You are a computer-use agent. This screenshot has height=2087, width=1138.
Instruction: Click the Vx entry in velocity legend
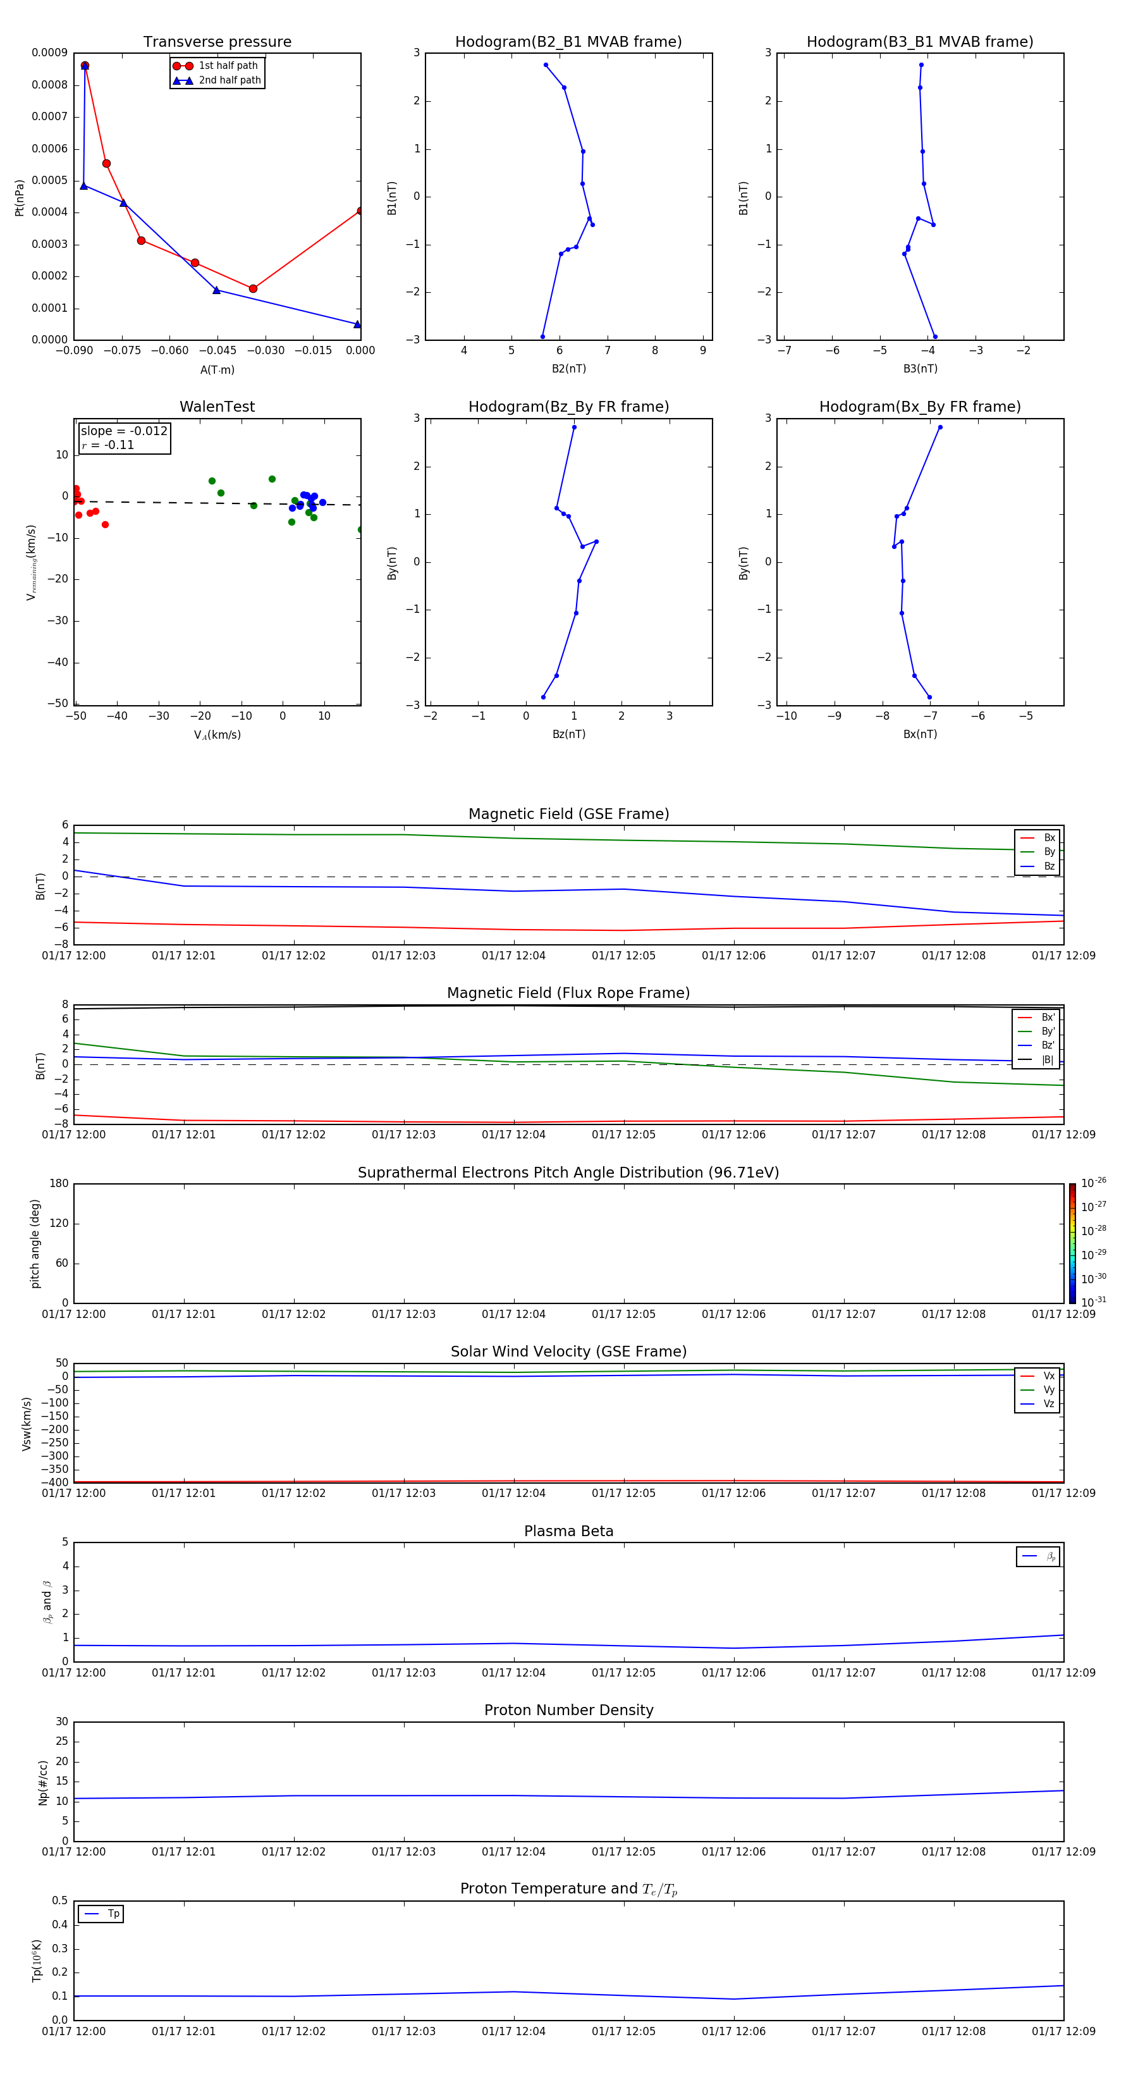click(x=1037, y=1377)
